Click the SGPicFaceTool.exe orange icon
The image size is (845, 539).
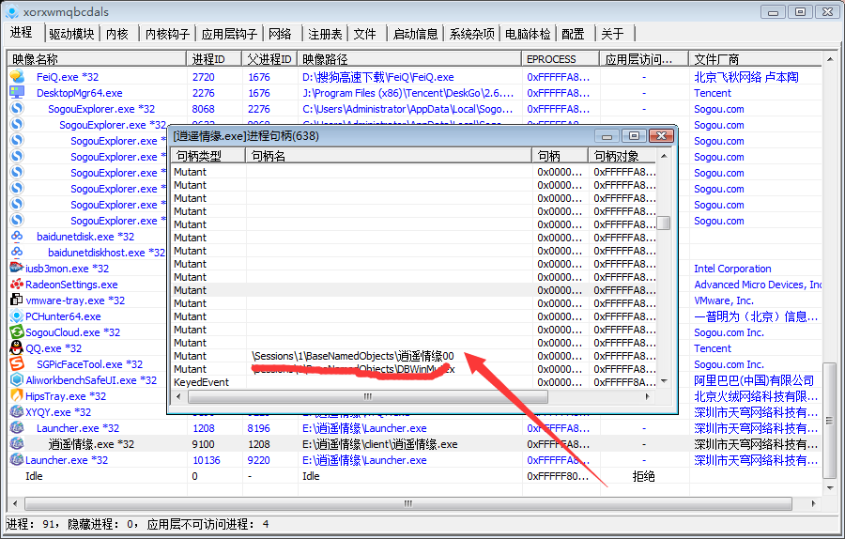tap(17, 363)
